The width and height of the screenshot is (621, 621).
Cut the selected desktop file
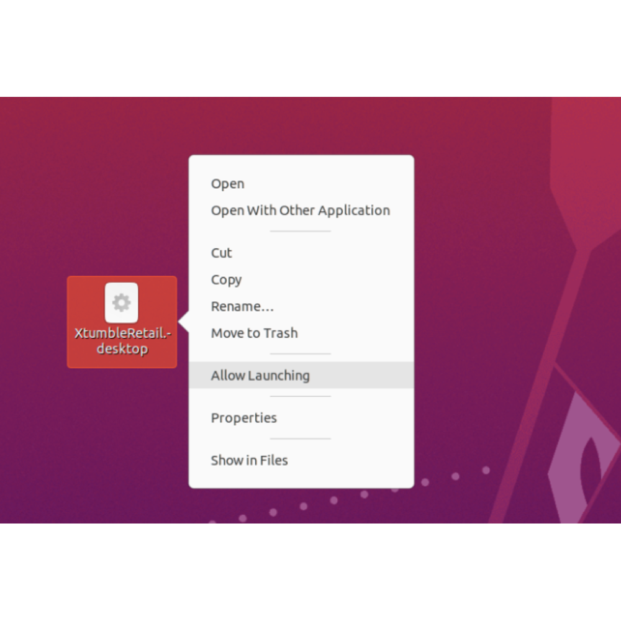coord(221,253)
